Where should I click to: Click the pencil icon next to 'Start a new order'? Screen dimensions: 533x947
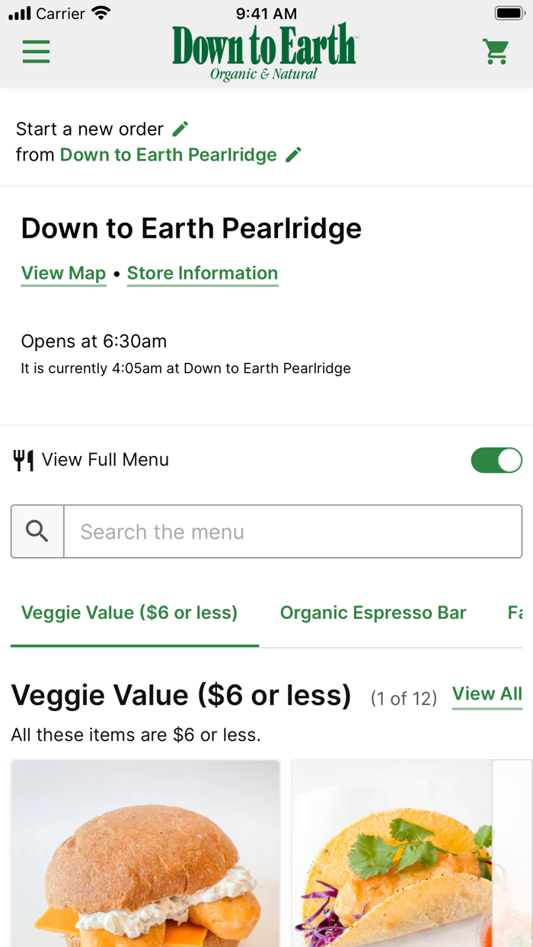[180, 128]
